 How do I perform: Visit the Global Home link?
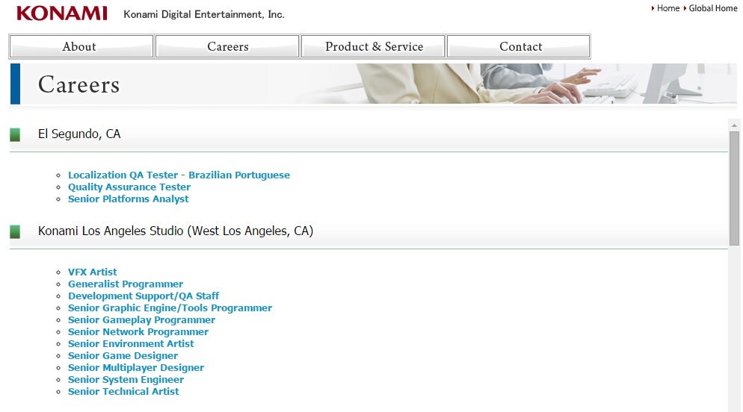[712, 8]
